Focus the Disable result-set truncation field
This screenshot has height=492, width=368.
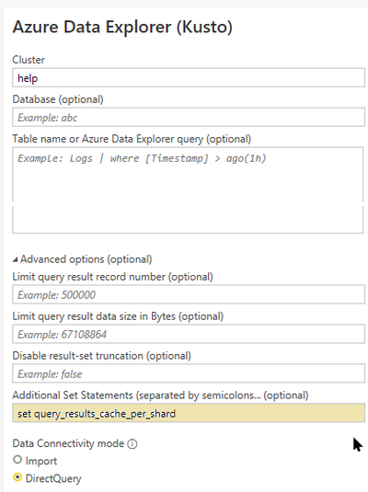pos(189,373)
